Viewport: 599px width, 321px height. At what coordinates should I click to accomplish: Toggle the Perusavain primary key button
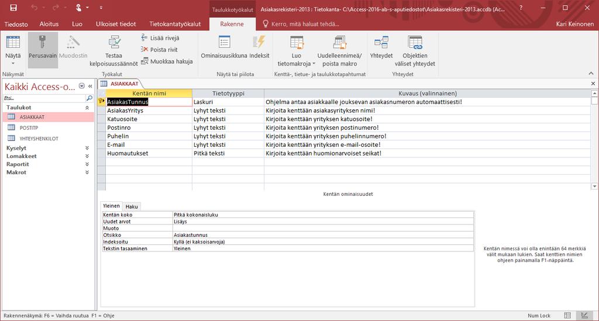pos(43,50)
